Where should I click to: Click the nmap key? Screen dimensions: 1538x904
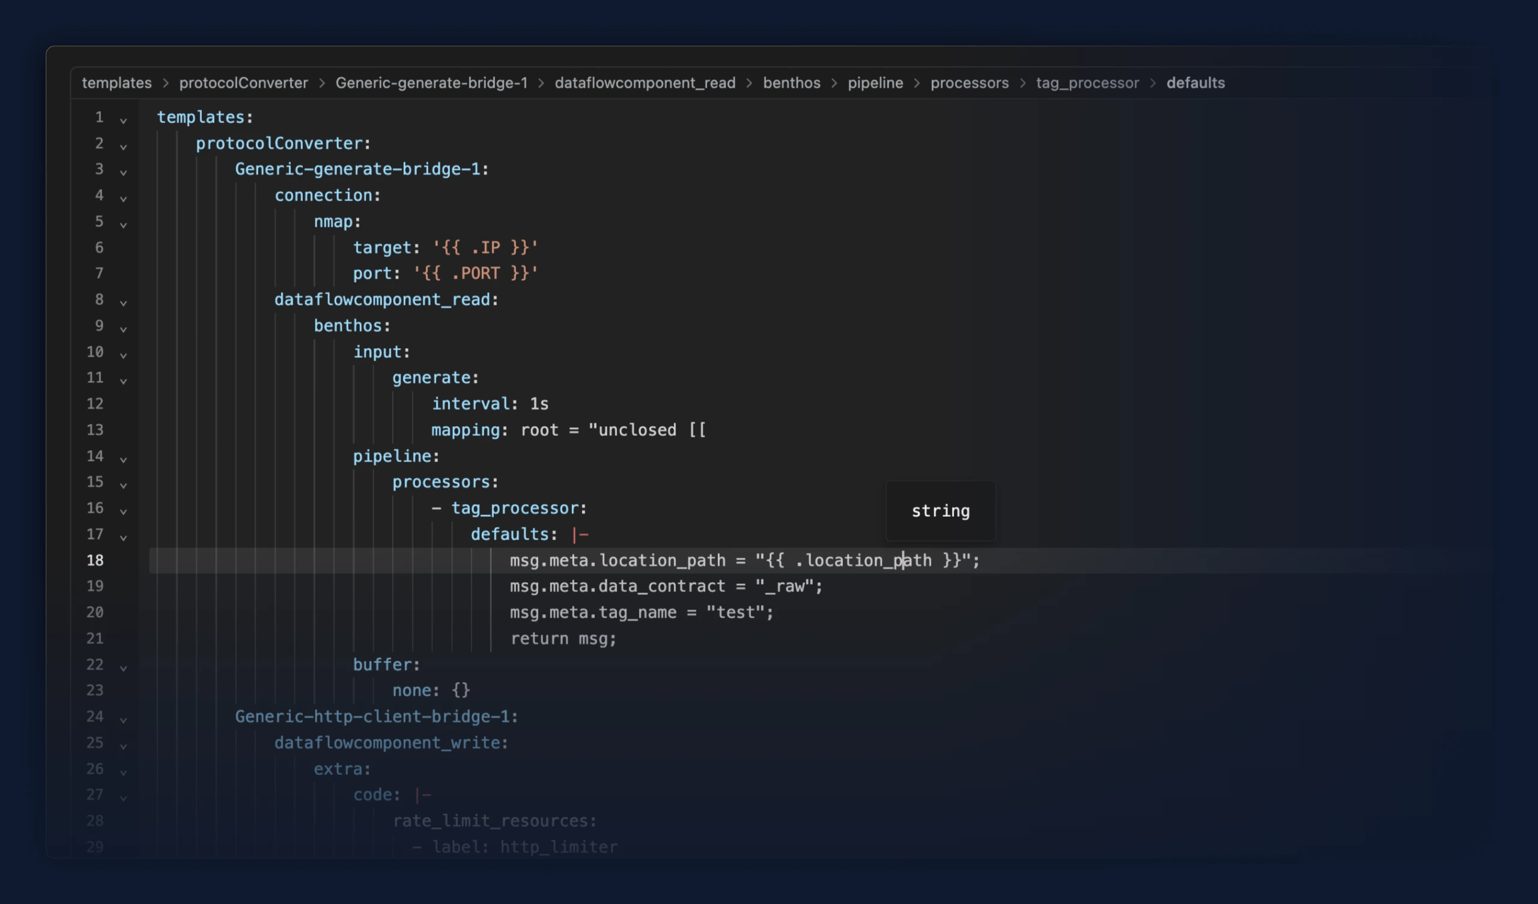click(x=333, y=221)
